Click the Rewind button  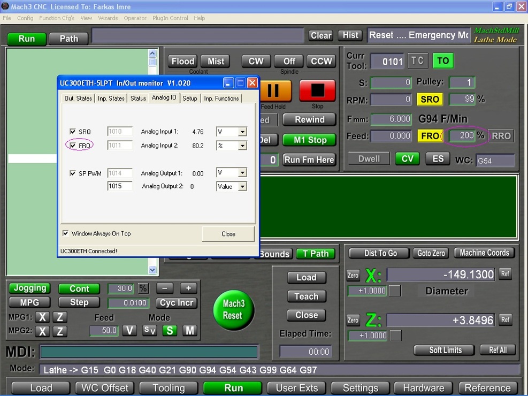[x=309, y=119]
